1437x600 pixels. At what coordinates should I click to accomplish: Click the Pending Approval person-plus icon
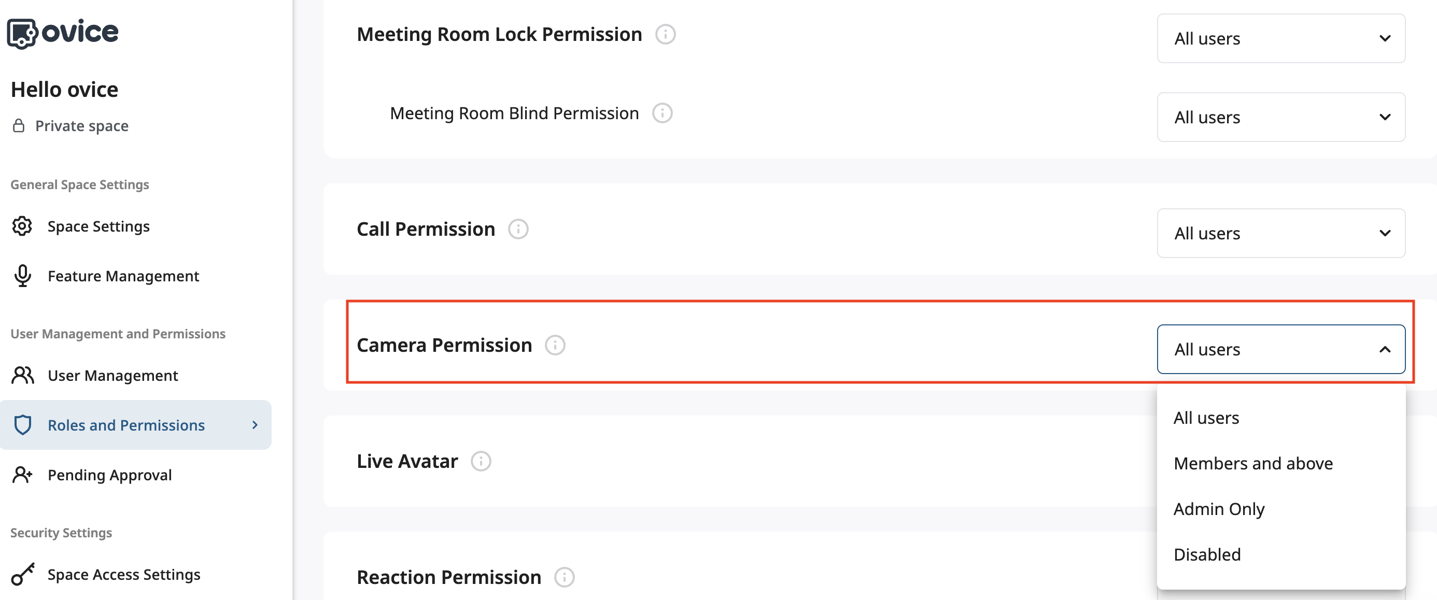pos(23,475)
